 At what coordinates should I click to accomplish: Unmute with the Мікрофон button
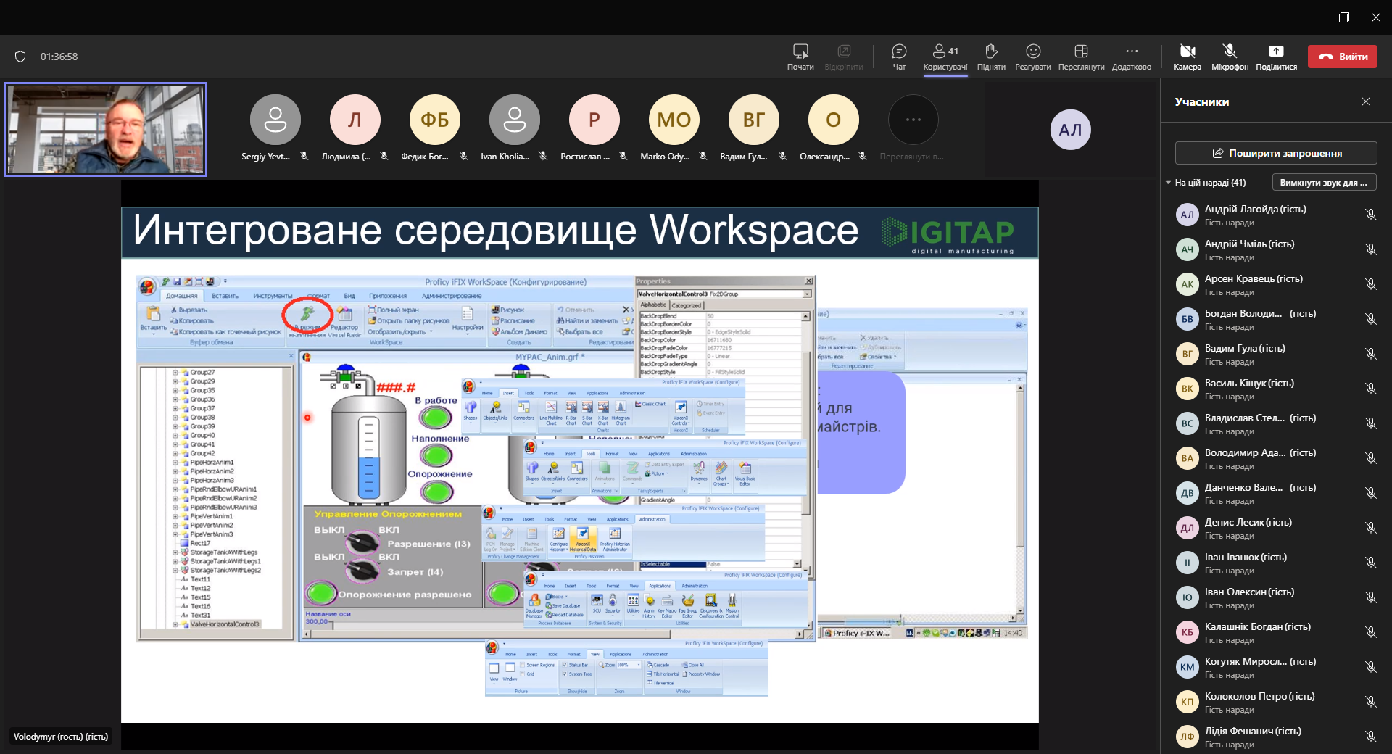coord(1230,57)
